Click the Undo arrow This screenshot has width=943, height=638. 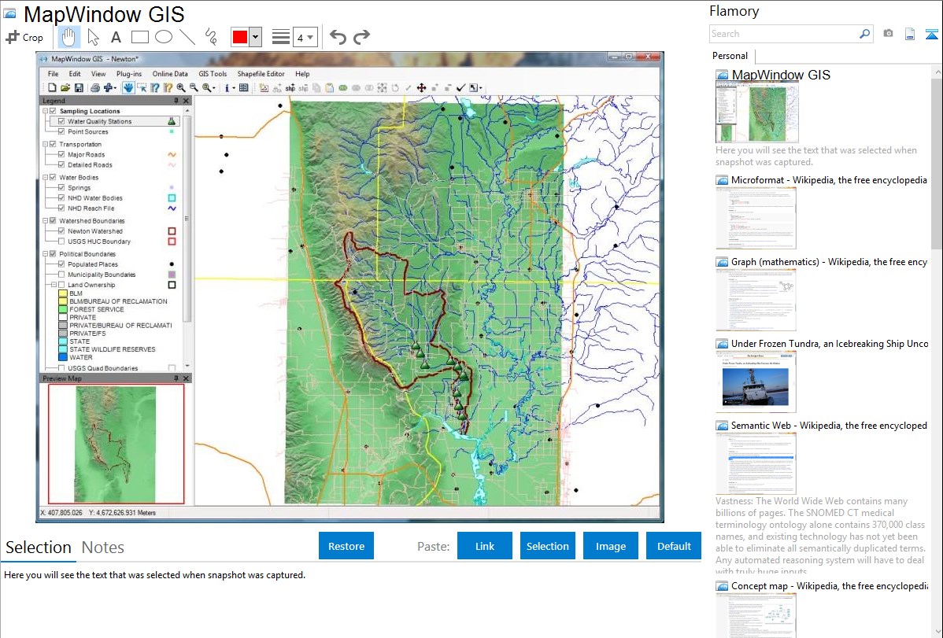(338, 37)
